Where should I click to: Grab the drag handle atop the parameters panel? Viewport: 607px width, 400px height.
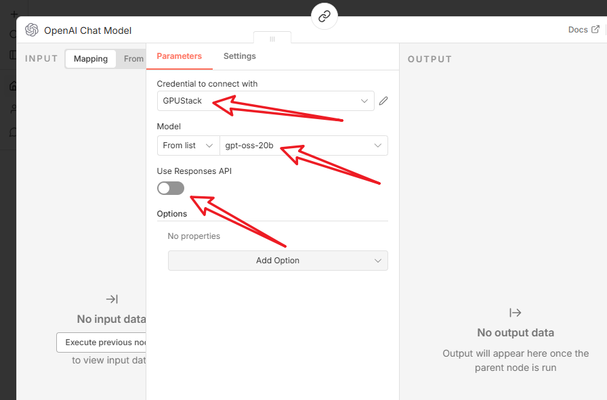(x=272, y=39)
